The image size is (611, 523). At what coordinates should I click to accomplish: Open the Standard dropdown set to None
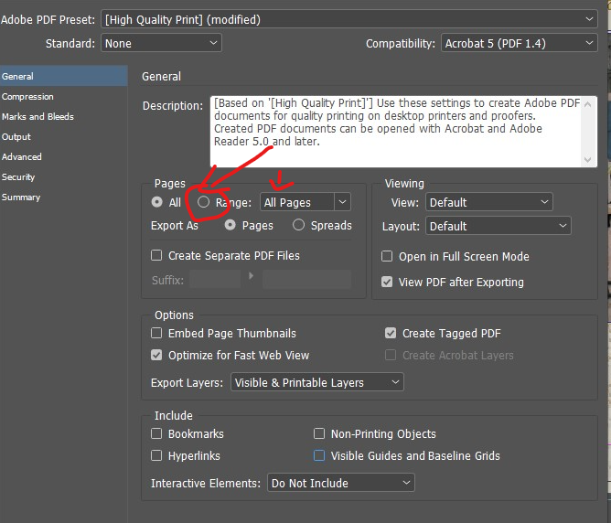point(161,43)
